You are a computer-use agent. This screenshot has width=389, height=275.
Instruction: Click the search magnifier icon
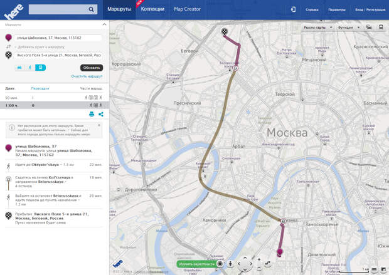click(92, 9)
